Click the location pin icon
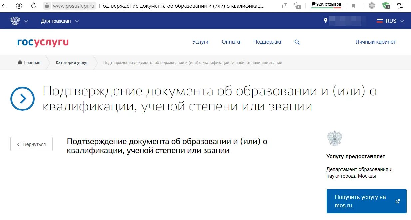 click(326, 21)
